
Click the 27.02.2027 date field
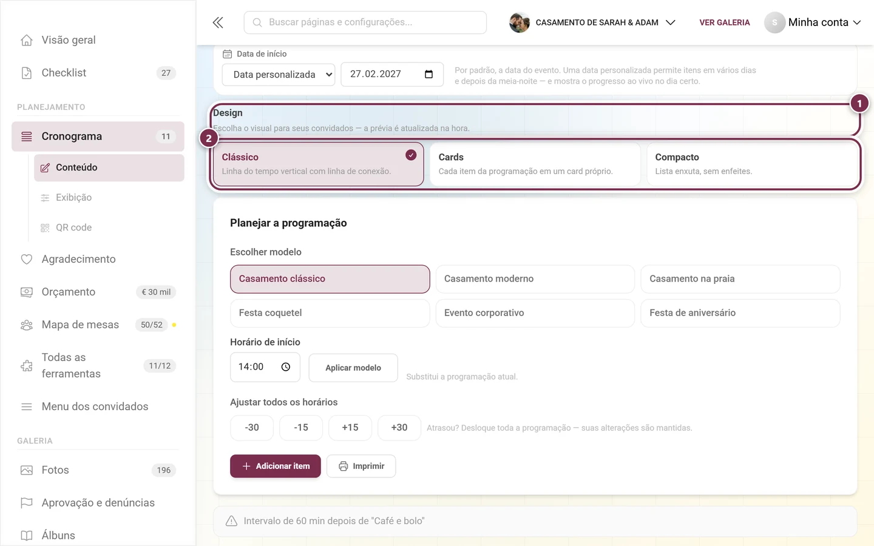click(x=392, y=74)
